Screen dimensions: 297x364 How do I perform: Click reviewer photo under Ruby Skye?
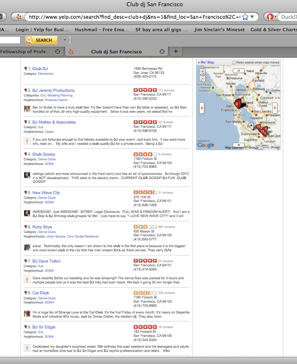27,248
